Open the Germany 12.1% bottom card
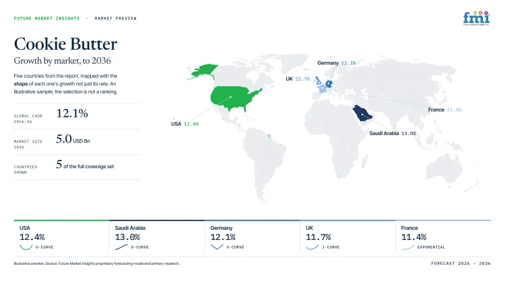The height and width of the screenshot is (283, 505). pos(252,238)
